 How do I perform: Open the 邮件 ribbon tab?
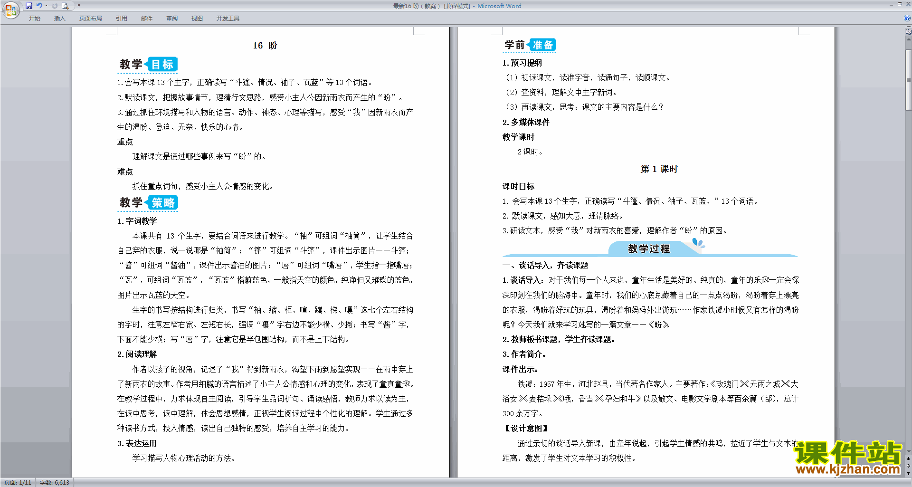click(x=147, y=19)
